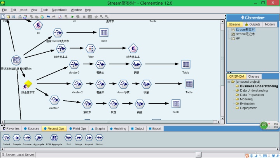Select the K-Means node labeled all
This screenshot has height=158, width=280.
(38, 25)
